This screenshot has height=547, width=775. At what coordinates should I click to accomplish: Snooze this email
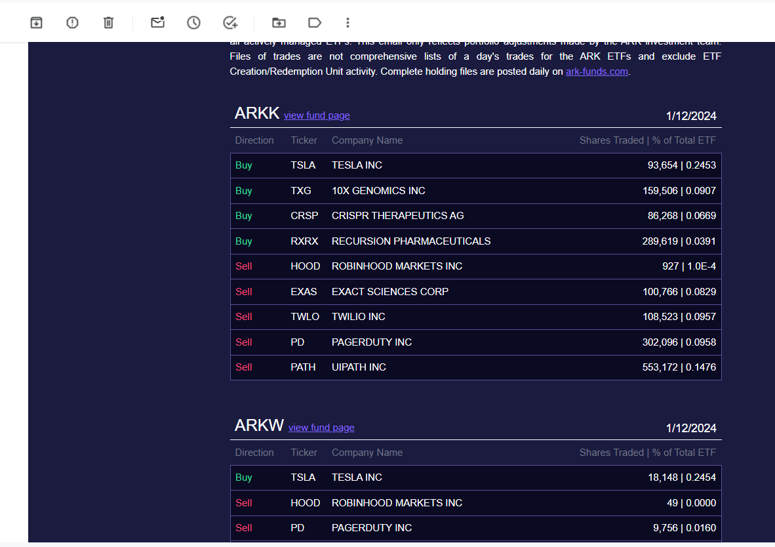[x=193, y=22]
